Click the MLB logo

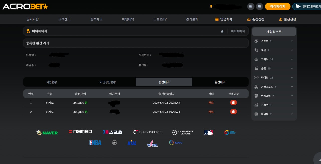(x=208, y=132)
